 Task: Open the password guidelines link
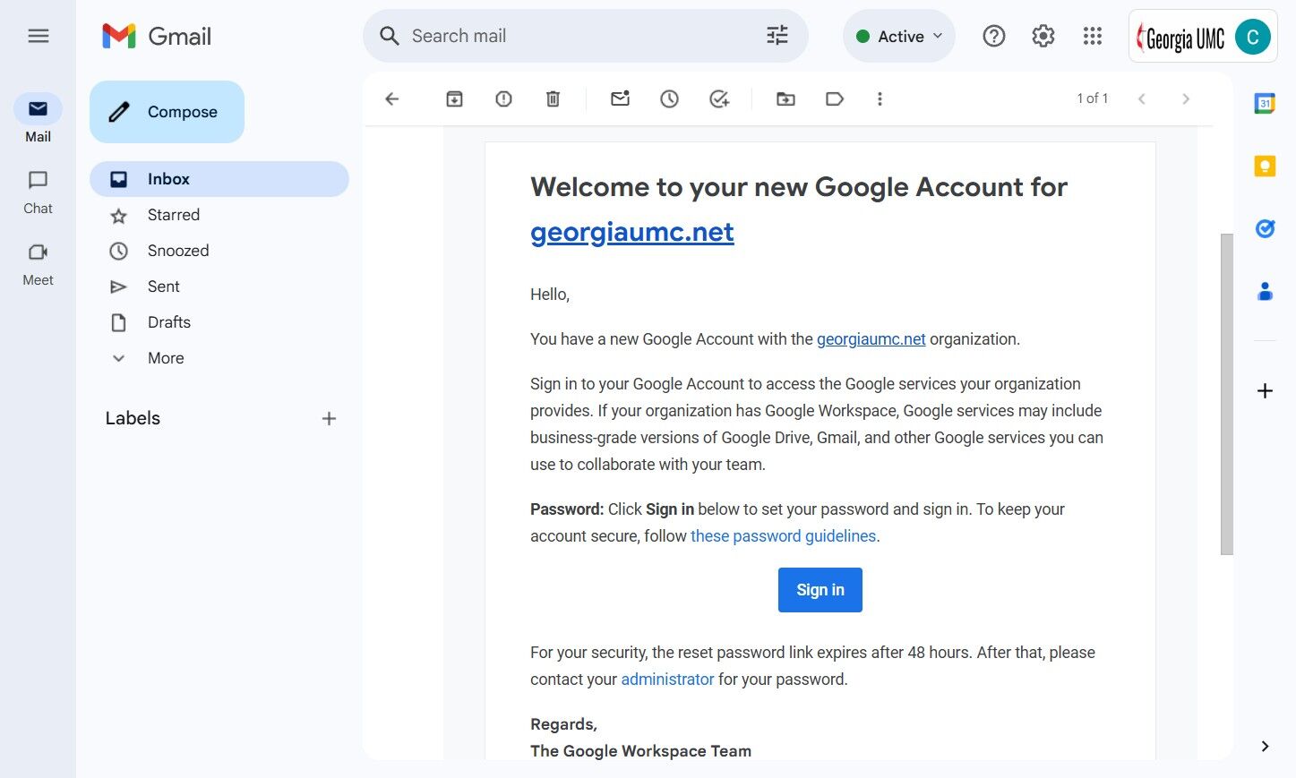(783, 536)
